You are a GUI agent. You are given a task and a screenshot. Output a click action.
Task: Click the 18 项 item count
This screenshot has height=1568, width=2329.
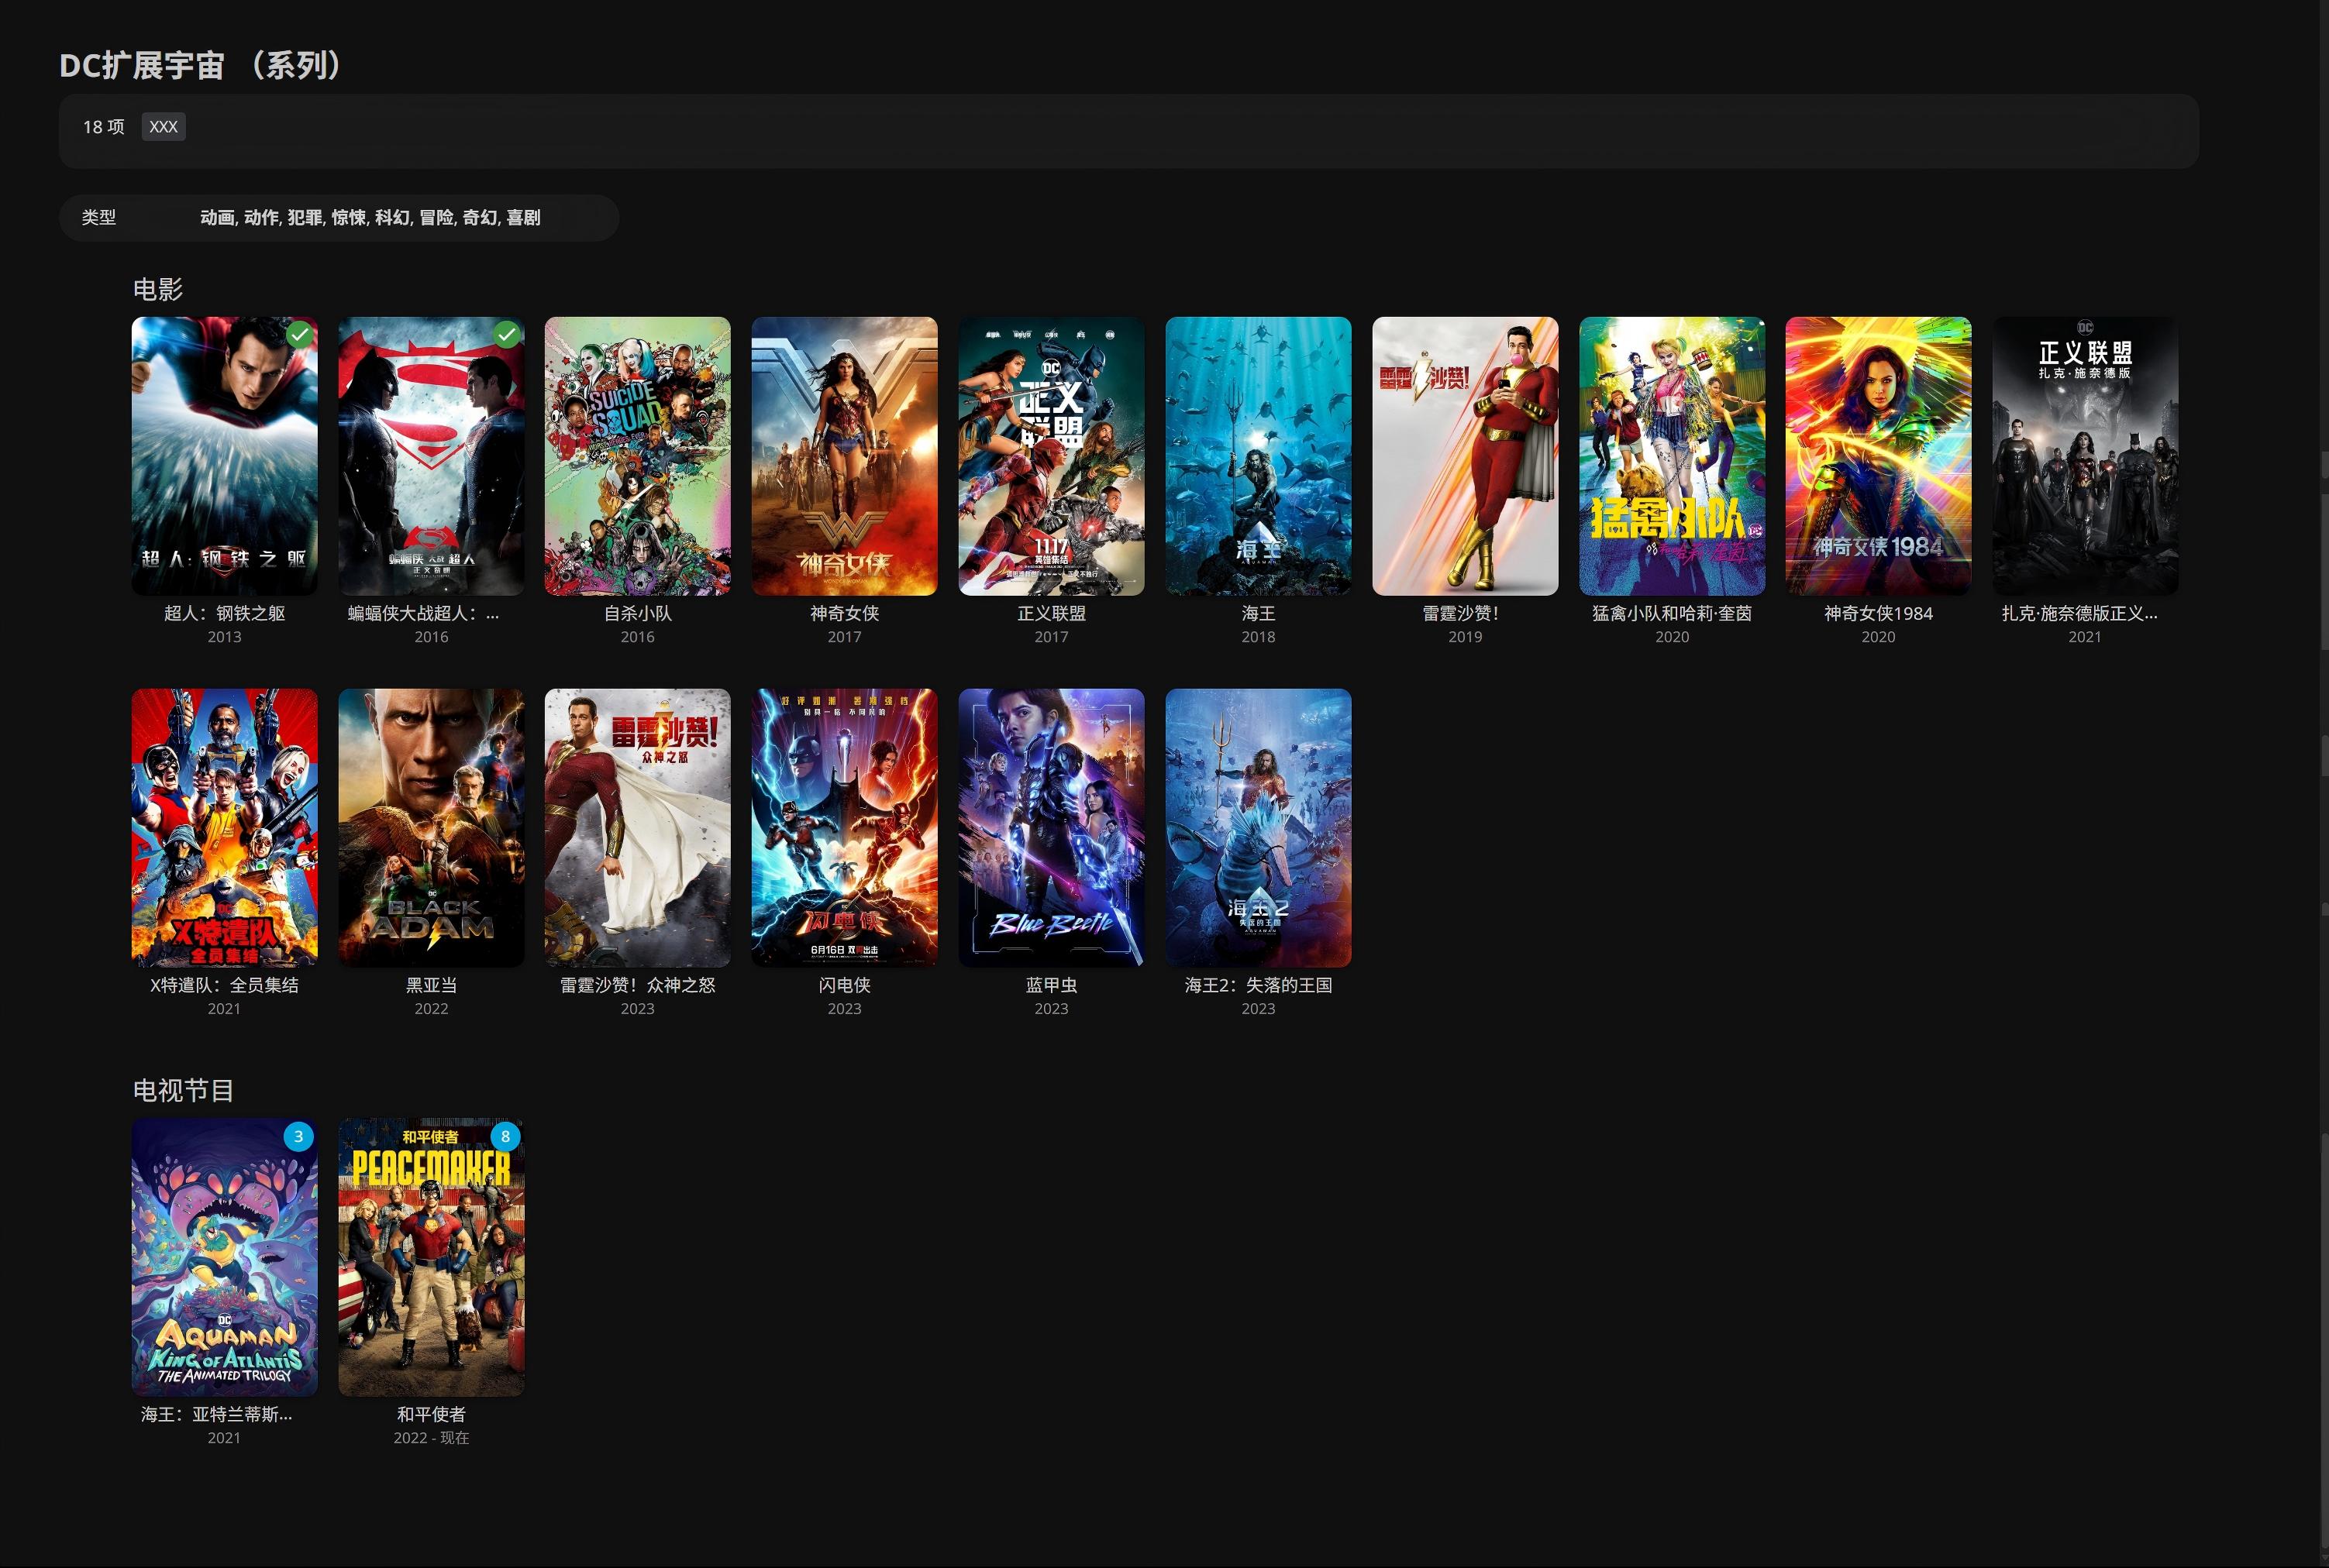(104, 127)
